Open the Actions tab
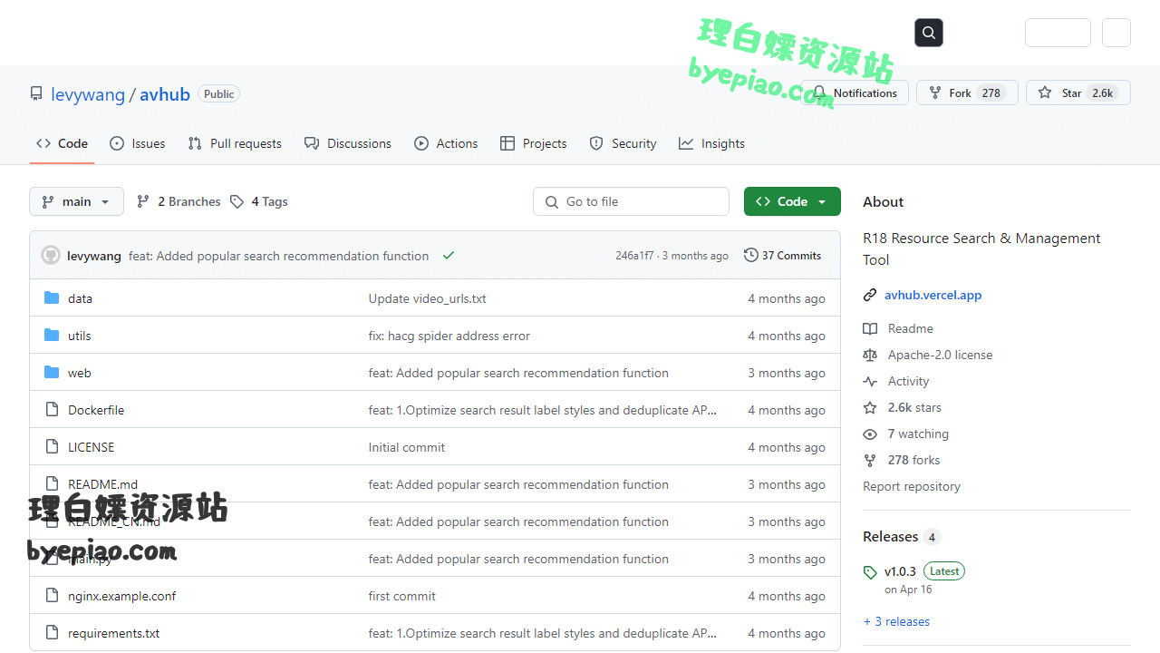 point(446,143)
